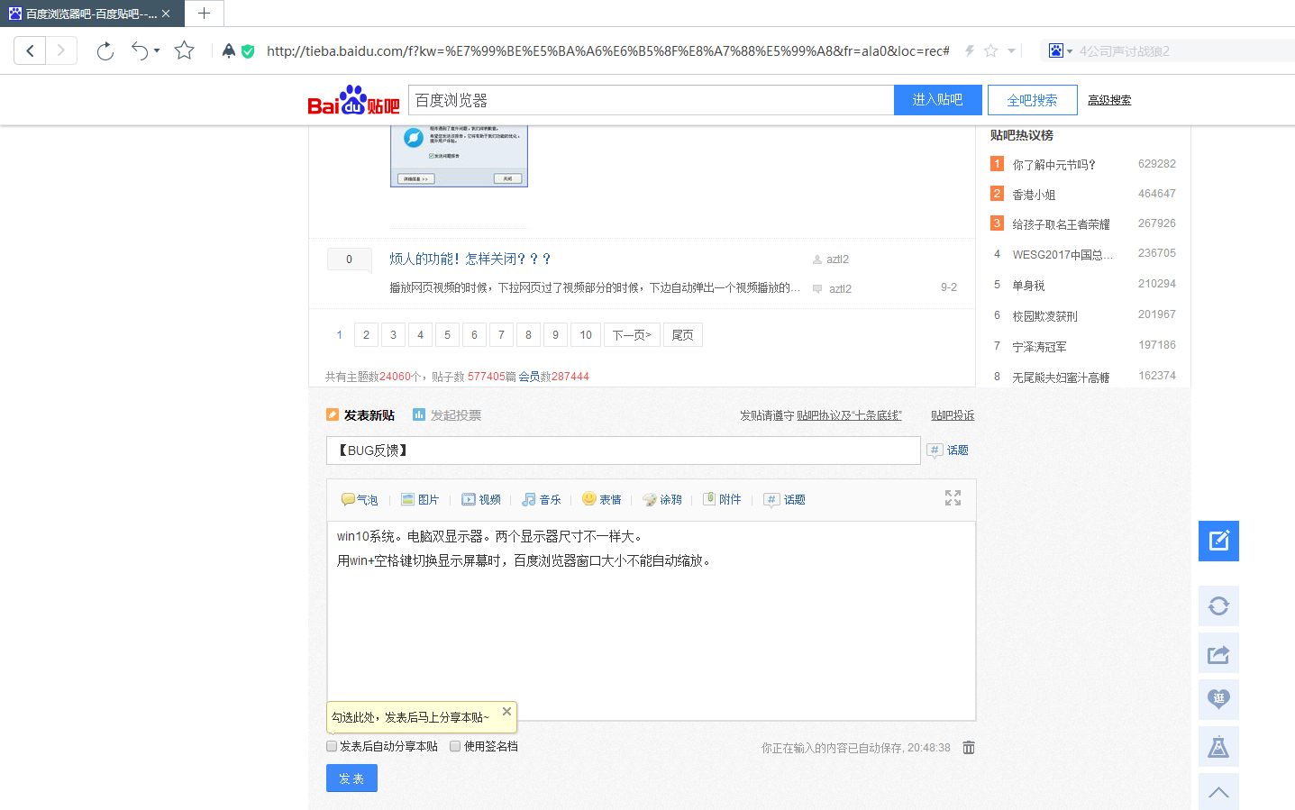
Task: Click the blue compose post sidebar icon
Action: [x=1218, y=541]
